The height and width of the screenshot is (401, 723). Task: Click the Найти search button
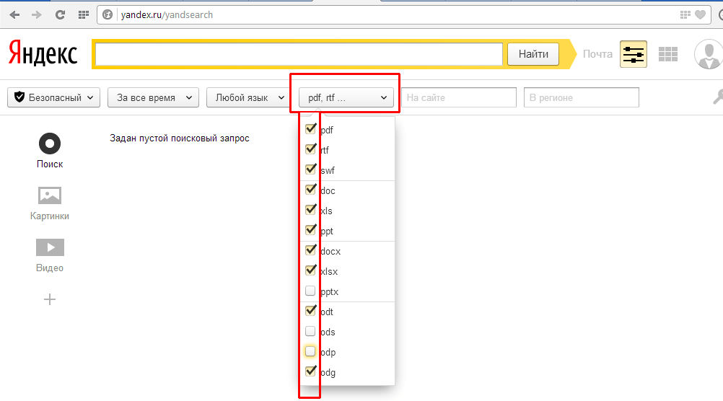click(533, 54)
